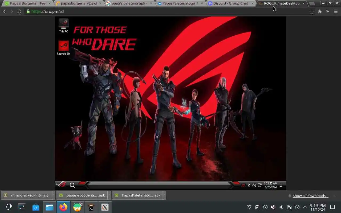Open the mmc-cracked-lin64.zip download
Viewport: 341px width, 213px height.
pyautogui.click(x=27, y=195)
